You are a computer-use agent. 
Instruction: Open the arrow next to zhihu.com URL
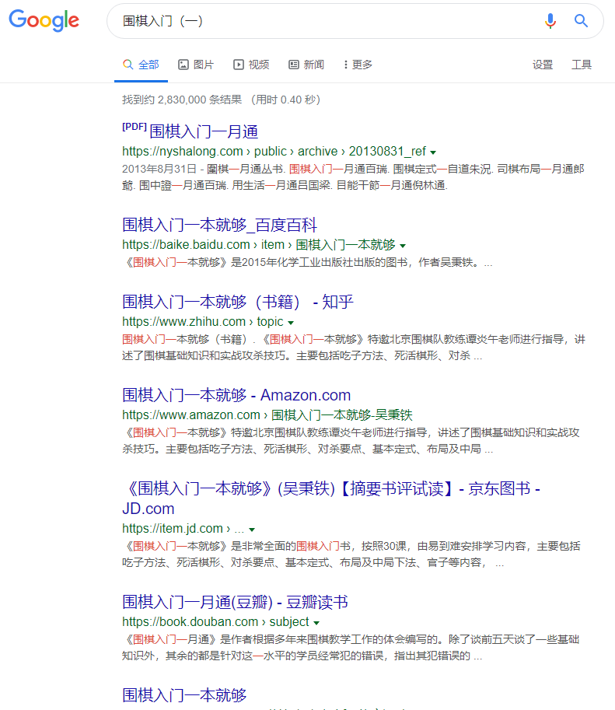point(291,322)
